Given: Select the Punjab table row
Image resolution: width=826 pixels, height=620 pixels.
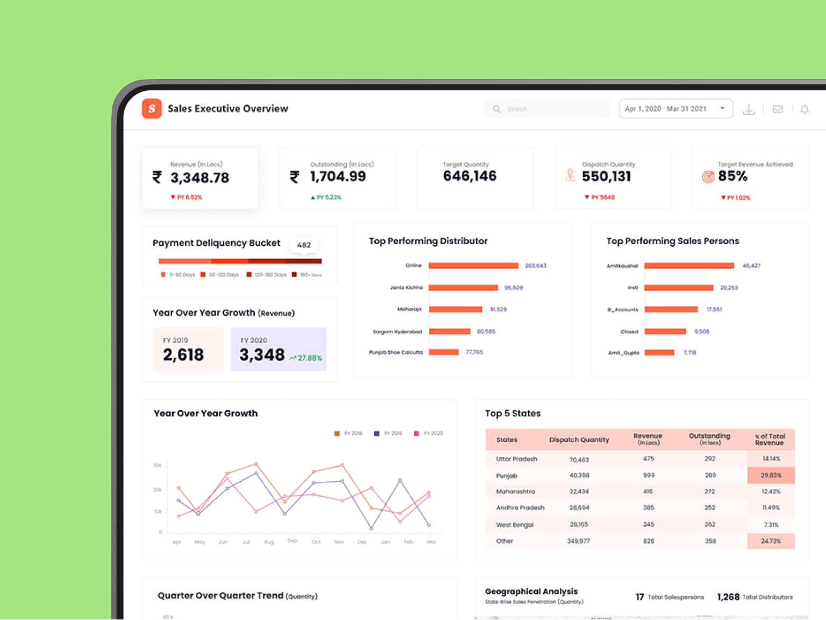Looking at the screenshot, I should click(640, 475).
